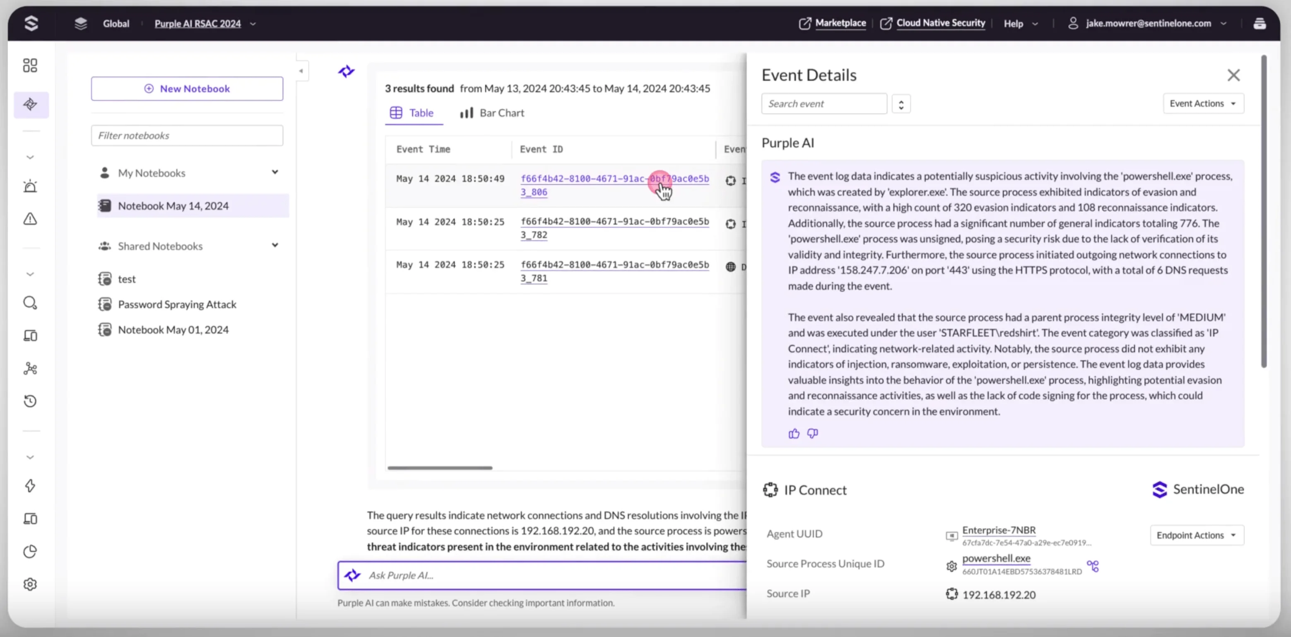Expand the third sidebar chevron section

(30, 457)
